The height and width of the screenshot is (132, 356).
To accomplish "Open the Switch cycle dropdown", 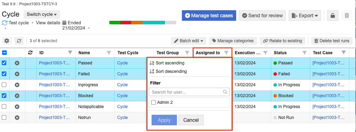I will pyautogui.click(x=42, y=14).
